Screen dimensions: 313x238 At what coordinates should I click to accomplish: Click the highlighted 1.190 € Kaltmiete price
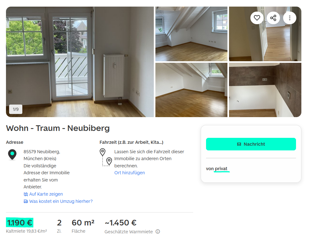click(x=20, y=223)
